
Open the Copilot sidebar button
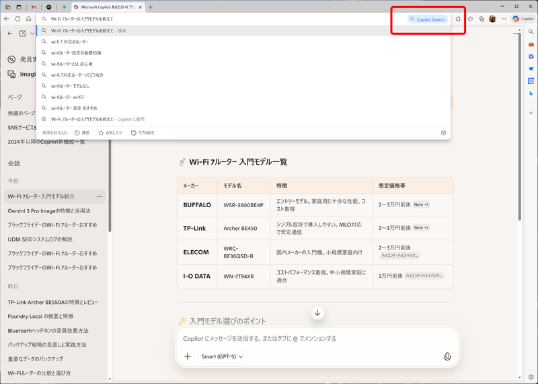click(523, 19)
